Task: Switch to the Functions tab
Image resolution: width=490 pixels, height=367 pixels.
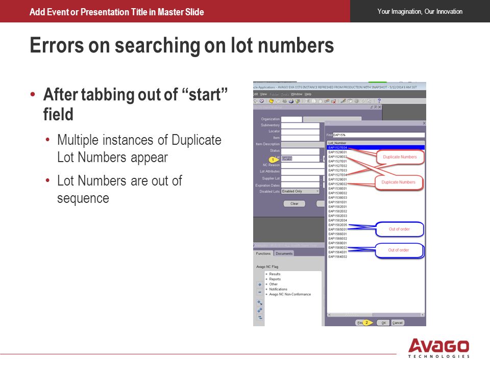Action: 263,253
